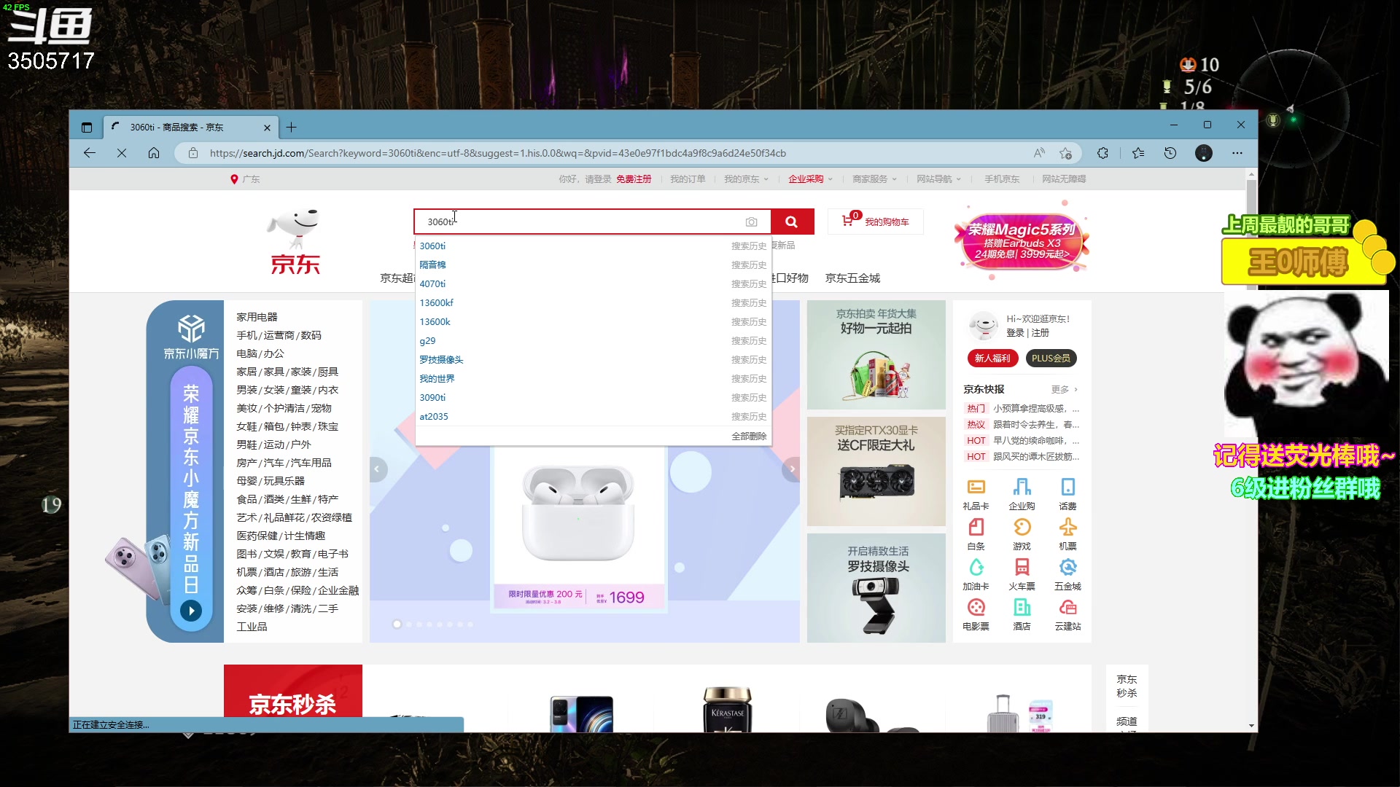Open the 网站导航 dropdown

(936, 179)
